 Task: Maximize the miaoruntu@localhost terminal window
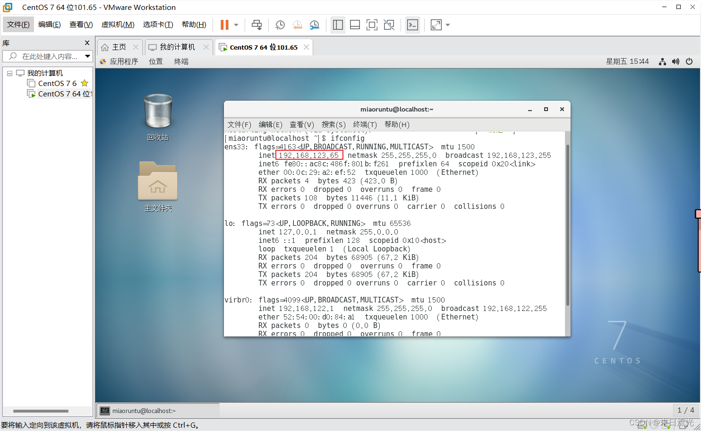click(x=546, y=109)
